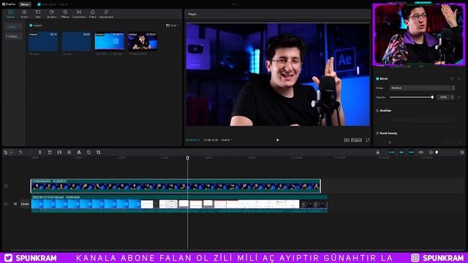This screenshot has width=468, height=263.
Task: Click the Mirror flip icon in timeline toolbar
Action: pos(79,153)
